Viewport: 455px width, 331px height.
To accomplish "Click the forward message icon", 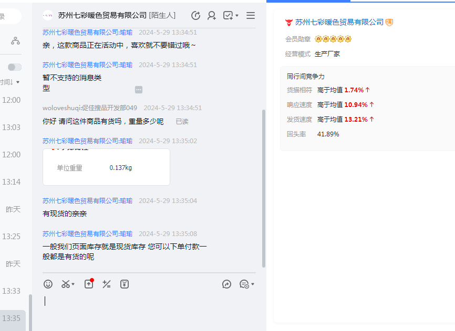I will 227,284.
